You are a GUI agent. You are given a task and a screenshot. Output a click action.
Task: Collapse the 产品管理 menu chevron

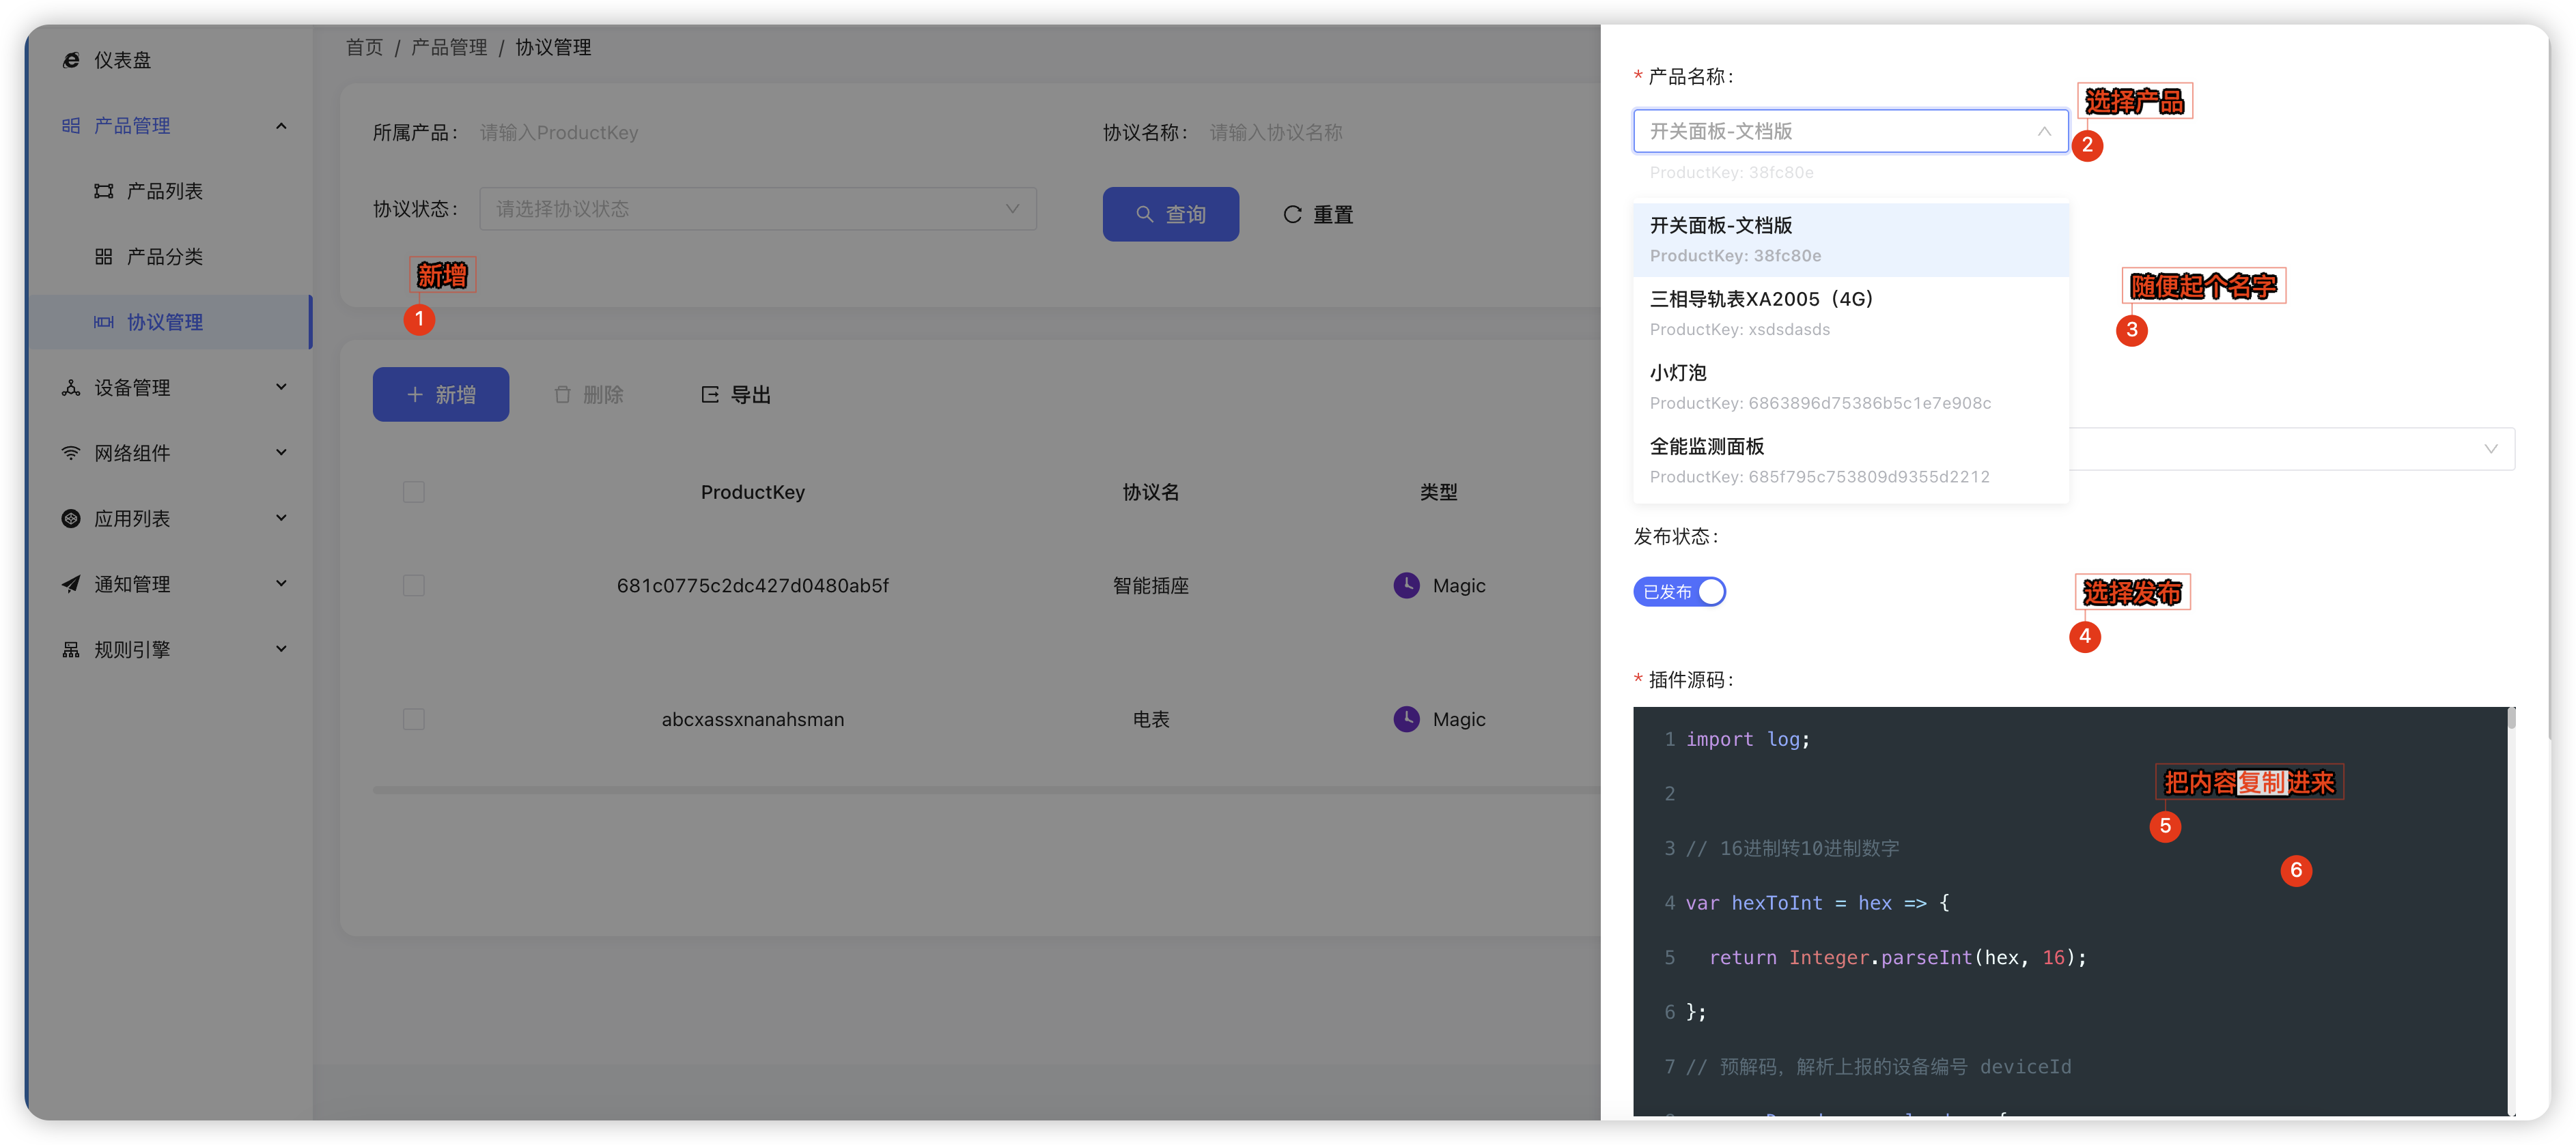[281, 126]
